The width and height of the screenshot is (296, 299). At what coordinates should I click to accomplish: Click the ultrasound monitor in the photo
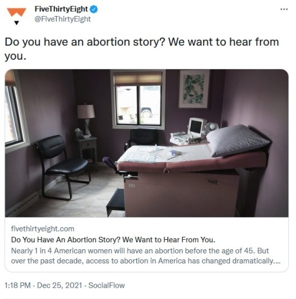click(197, 127)
